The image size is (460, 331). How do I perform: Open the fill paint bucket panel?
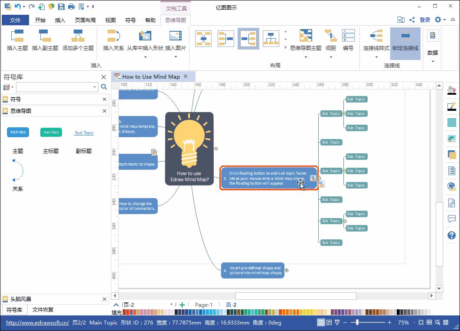click(451, 90)
